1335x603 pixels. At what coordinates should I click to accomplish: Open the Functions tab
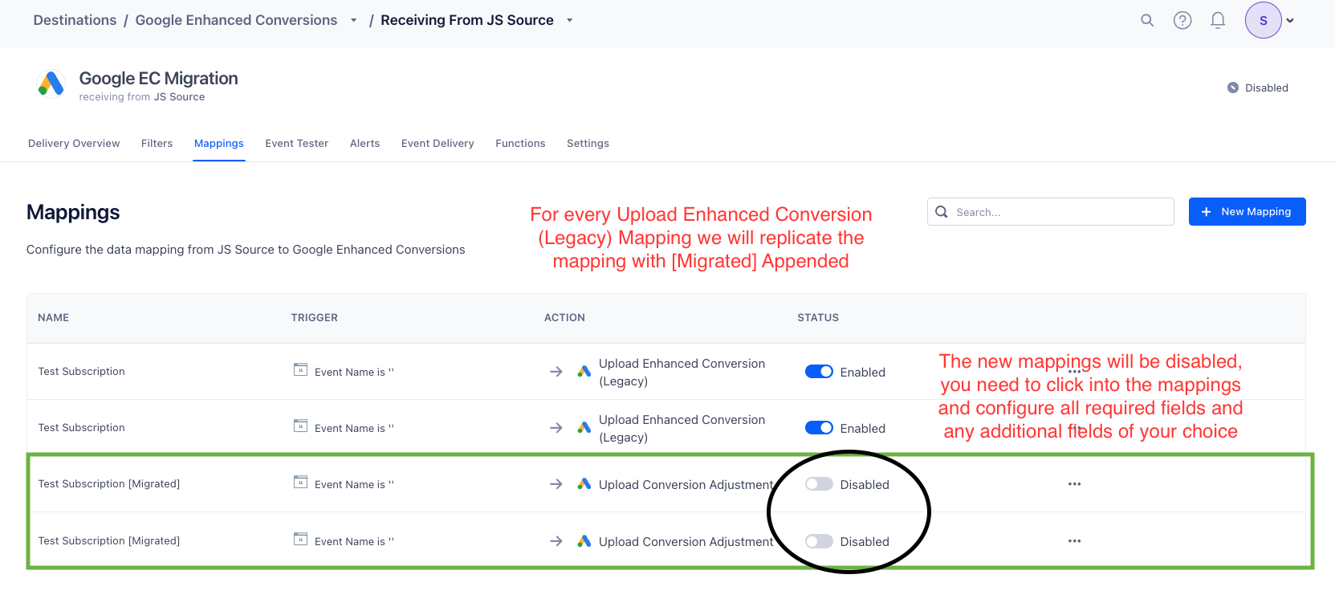coord(520,144)
